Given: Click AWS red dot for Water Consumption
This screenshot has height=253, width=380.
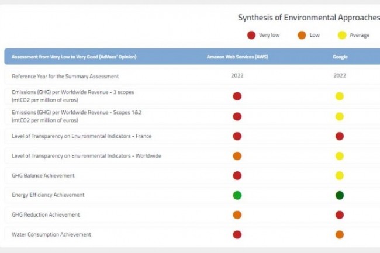Looking at the screenshot, I should coord(237,235).
